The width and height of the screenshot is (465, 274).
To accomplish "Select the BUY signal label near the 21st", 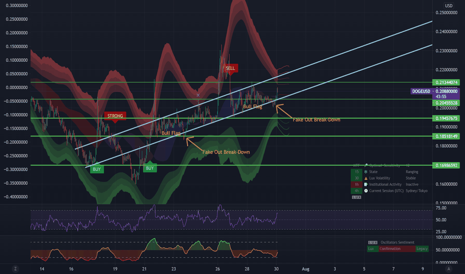I will pyautogui.click(x=150, y=168).
